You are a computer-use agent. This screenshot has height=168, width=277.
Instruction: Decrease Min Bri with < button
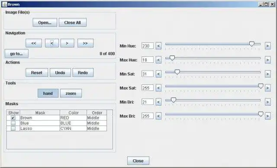coord(158,102)
